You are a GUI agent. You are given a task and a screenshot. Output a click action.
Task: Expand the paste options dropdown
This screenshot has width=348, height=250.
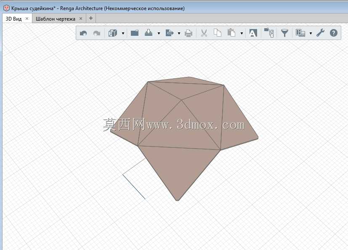coord(242,33)
